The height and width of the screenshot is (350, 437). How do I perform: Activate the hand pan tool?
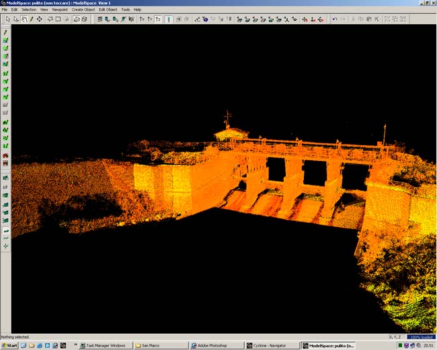pyautogui.click(x=24, y=20)
